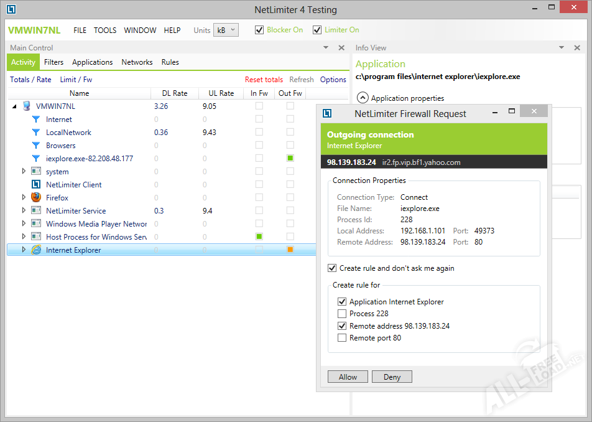
Task: Click the LocalNetwork filter funnel icon
Action: 36,133
